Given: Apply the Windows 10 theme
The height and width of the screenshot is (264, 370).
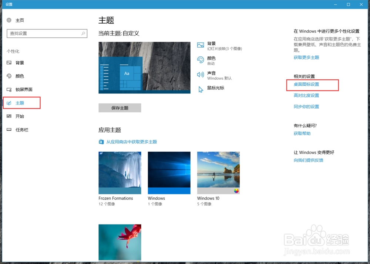Looking at the screenshot, I should tap(219, 173).
